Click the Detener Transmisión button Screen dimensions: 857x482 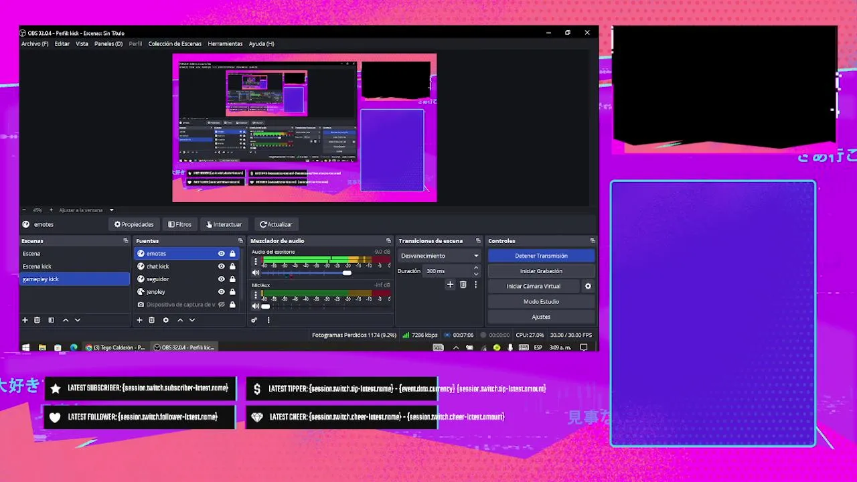tap(541, 256)
